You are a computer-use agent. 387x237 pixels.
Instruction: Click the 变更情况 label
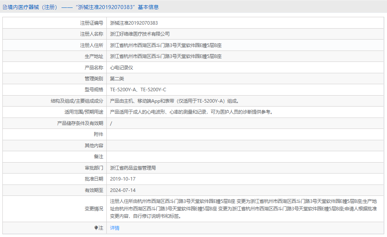point(94,209)
